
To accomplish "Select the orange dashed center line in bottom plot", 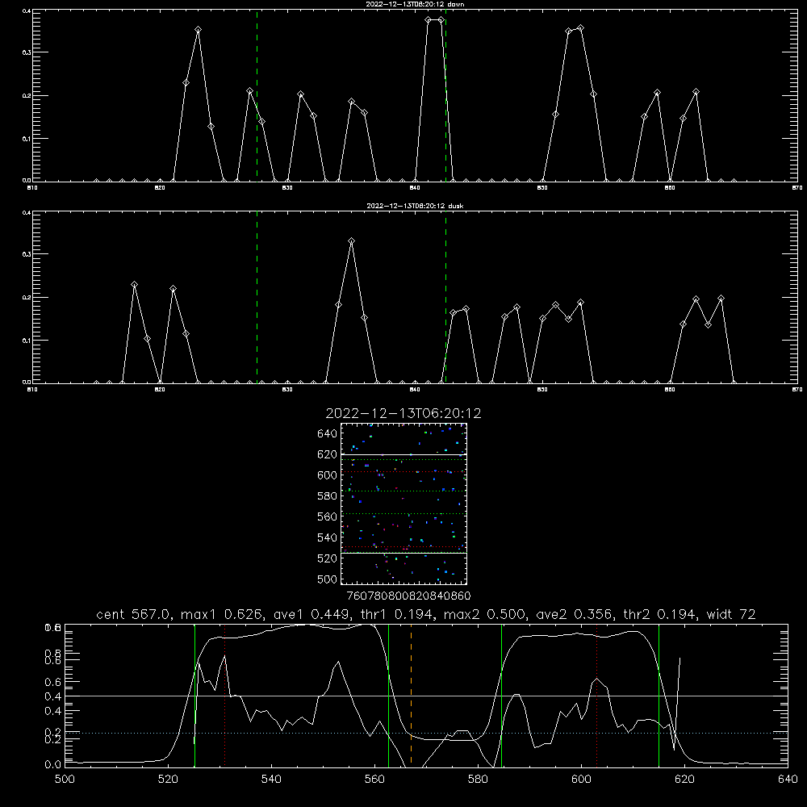I will coord(411,695).
